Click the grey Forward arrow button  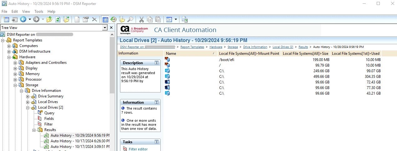37,19
